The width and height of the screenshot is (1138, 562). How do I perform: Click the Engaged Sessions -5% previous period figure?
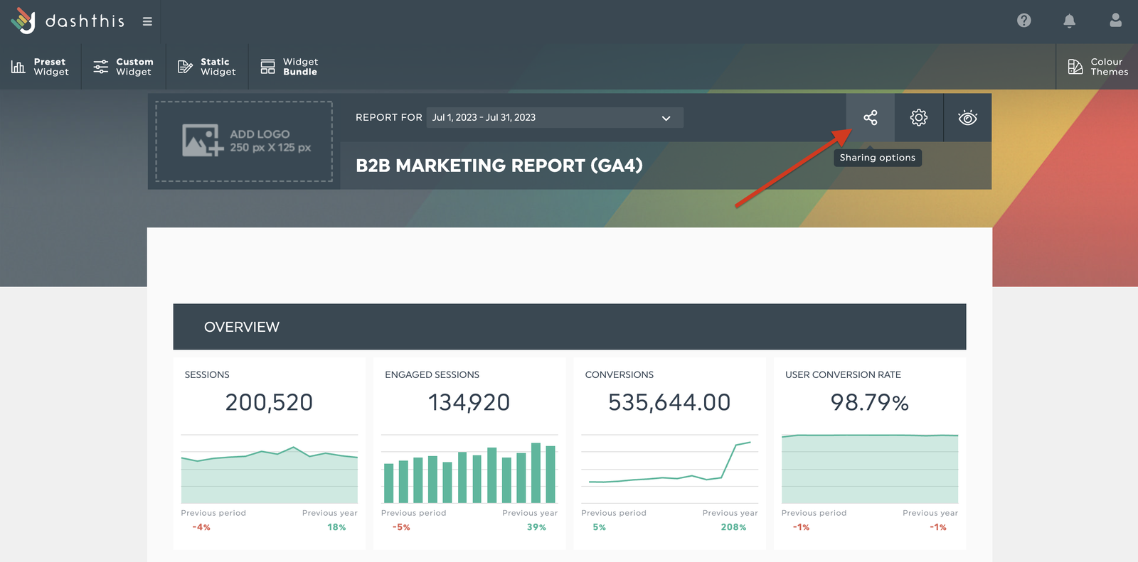coord(401,527)
